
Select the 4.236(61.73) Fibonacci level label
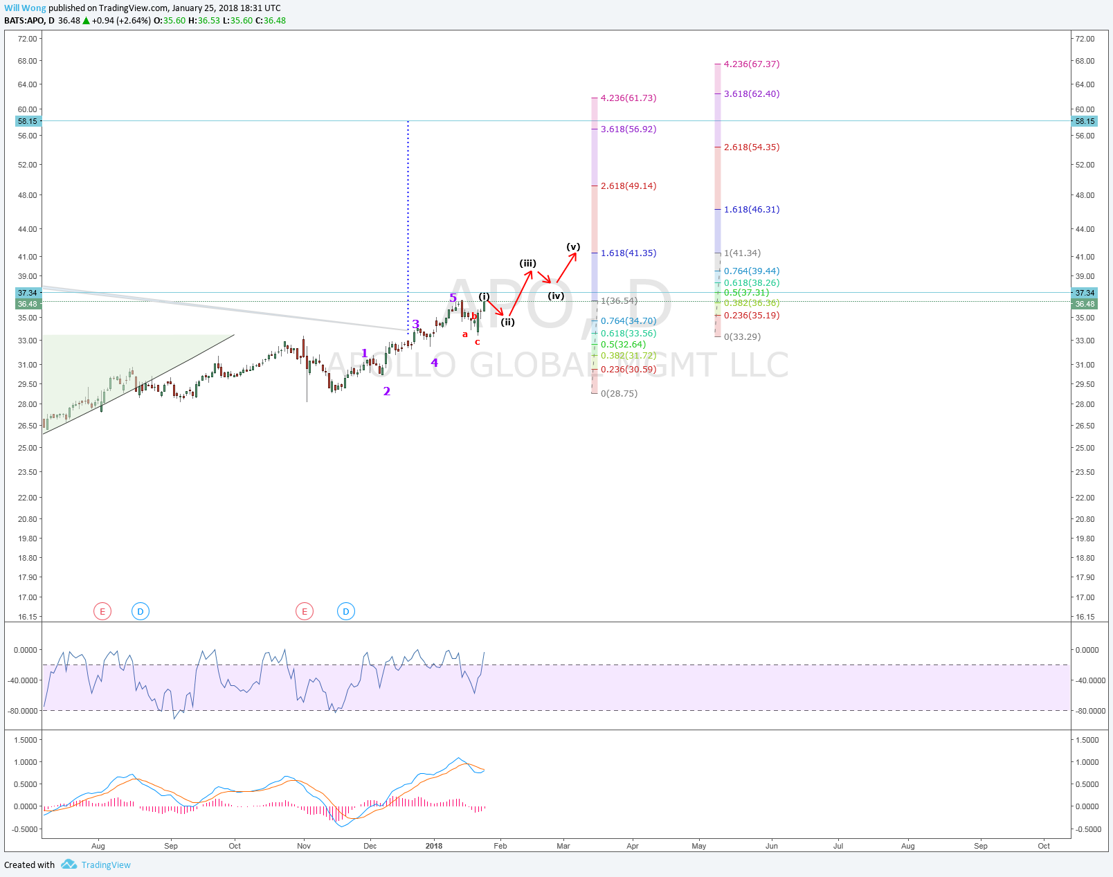(628, 98)
